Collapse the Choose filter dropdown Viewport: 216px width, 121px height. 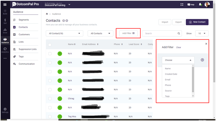[x=178, y=60]
